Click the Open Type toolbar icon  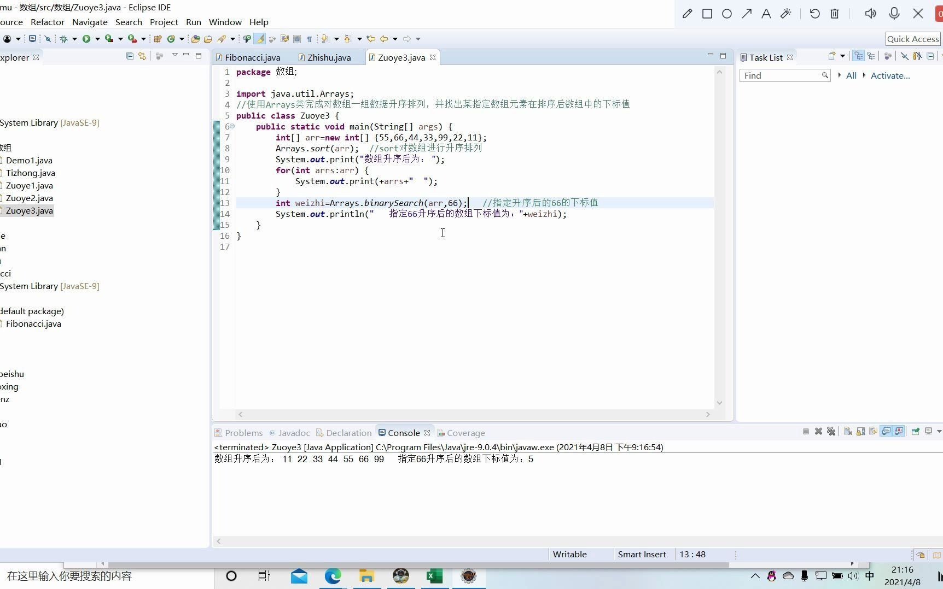(x=195, y=39)
